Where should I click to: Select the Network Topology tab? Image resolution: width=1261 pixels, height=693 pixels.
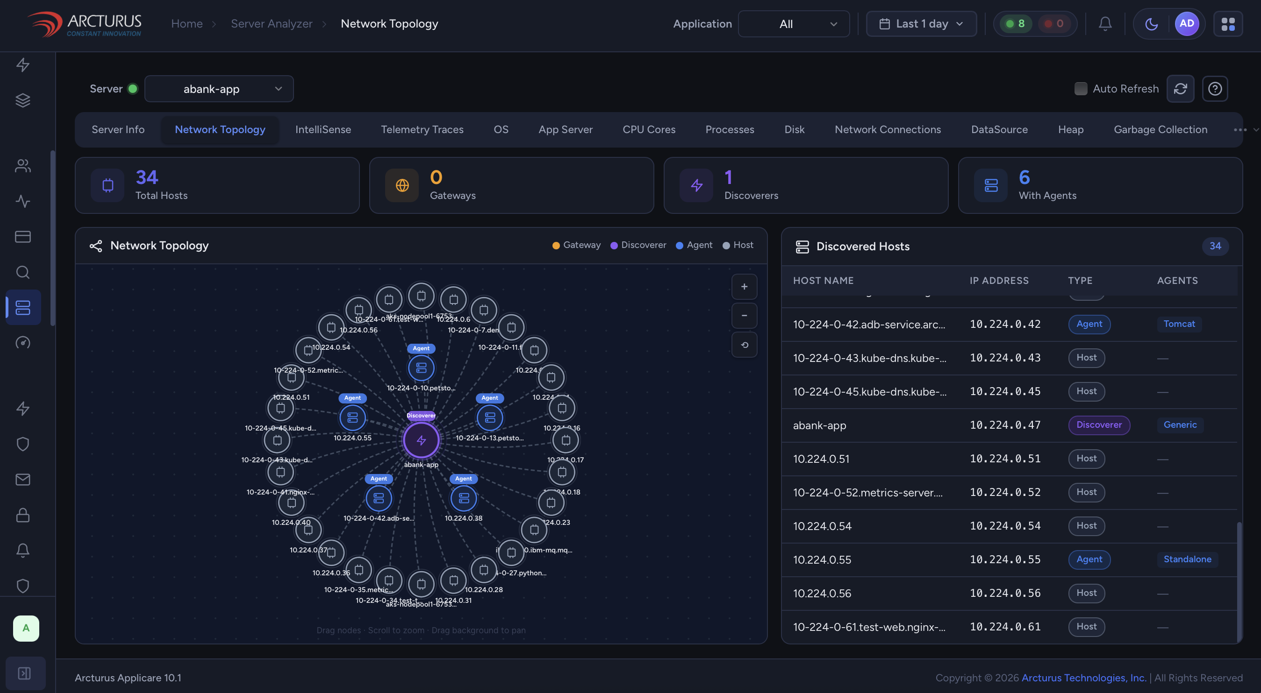coord(220,130)
